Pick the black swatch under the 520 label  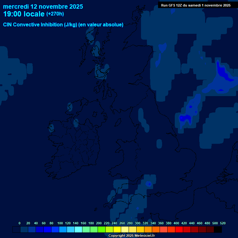pos(218,230)
